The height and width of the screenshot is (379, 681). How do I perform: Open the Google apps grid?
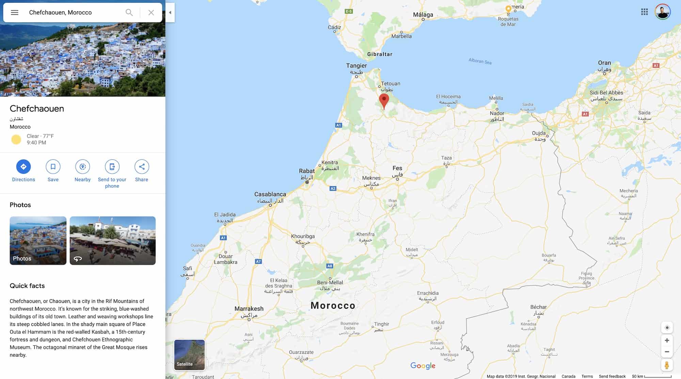tap(644, 12)
